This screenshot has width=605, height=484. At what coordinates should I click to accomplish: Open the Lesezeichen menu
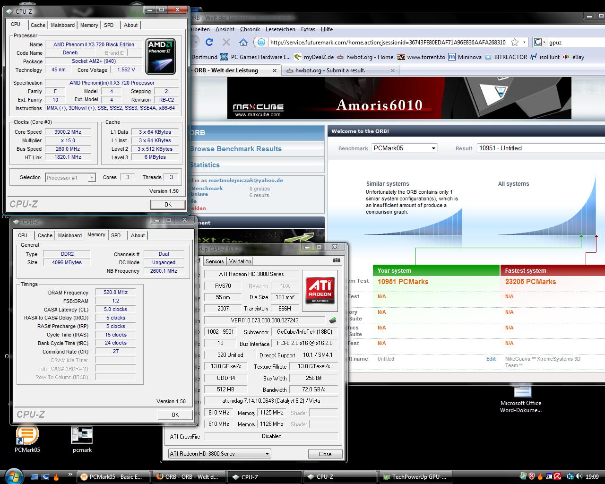coord(280,29)
